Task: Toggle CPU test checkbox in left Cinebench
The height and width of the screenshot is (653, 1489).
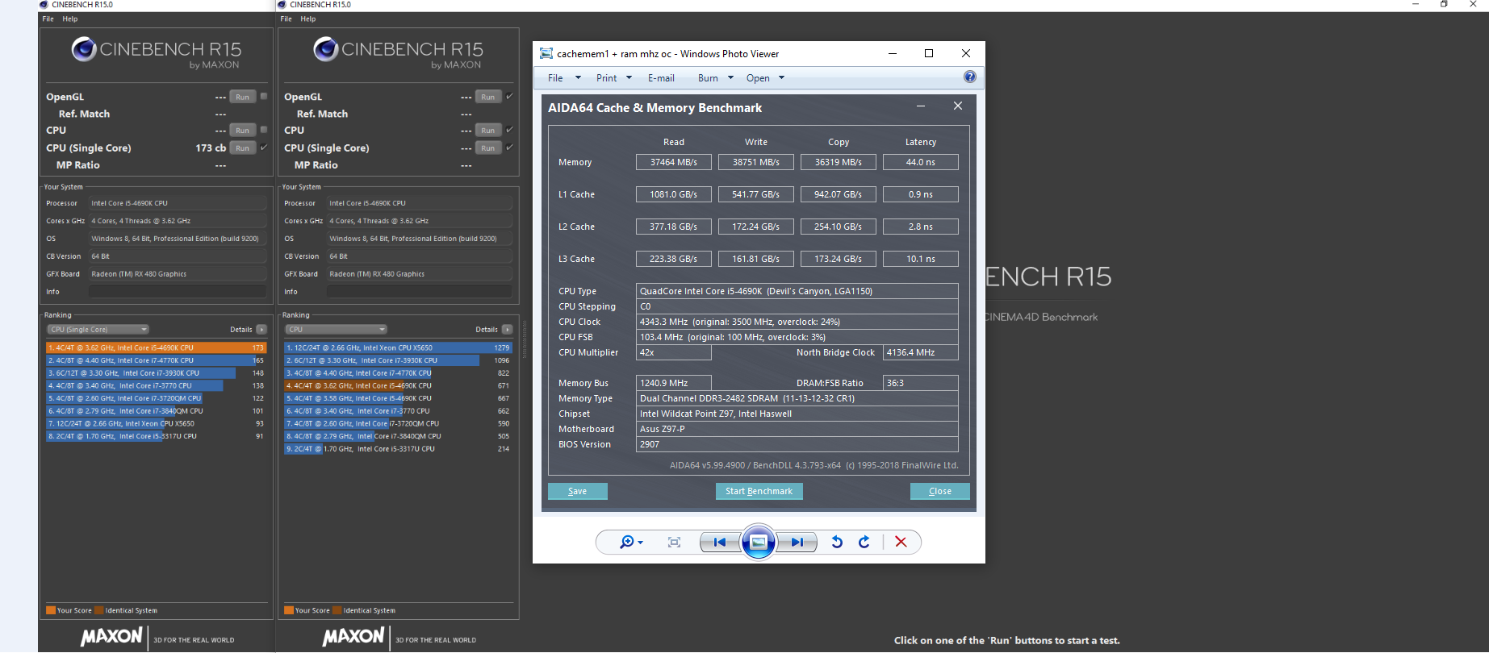Action: click(264, 130)
